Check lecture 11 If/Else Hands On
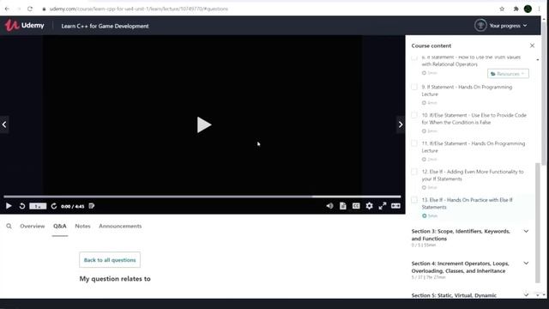Screen dimensions: 549x309 coord(414,143)
